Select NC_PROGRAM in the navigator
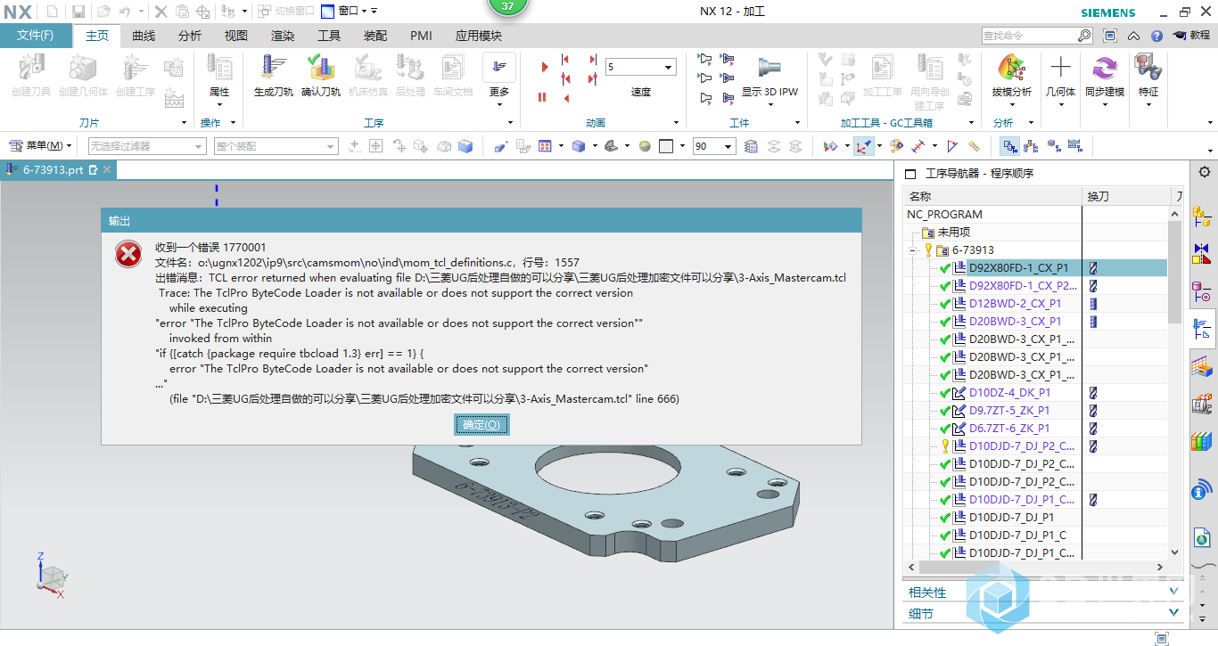 [944, 214]
